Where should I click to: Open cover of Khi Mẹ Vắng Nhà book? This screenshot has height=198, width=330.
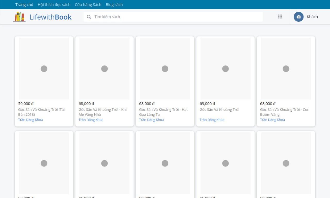[x=104, y=69]
